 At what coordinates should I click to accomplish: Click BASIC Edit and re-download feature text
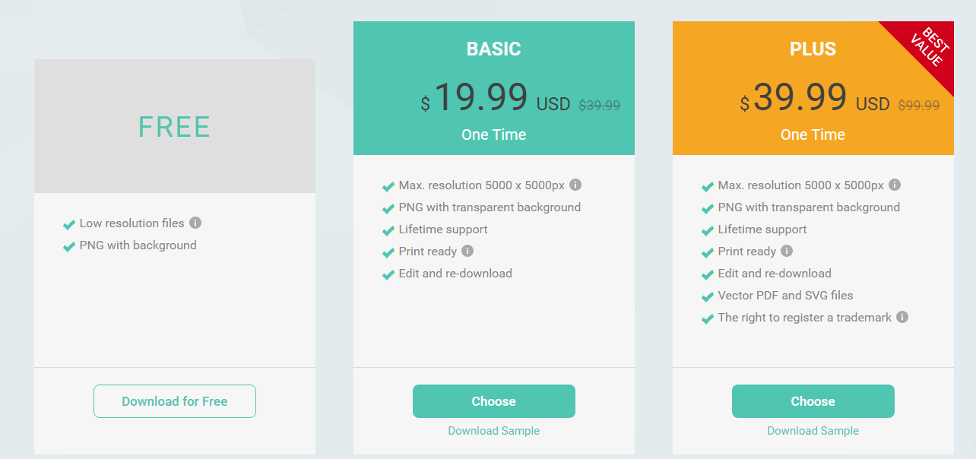click(455, 273)
